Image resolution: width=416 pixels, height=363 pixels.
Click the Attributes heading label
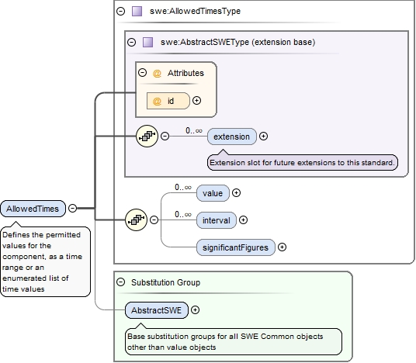[x=185, y=73]
